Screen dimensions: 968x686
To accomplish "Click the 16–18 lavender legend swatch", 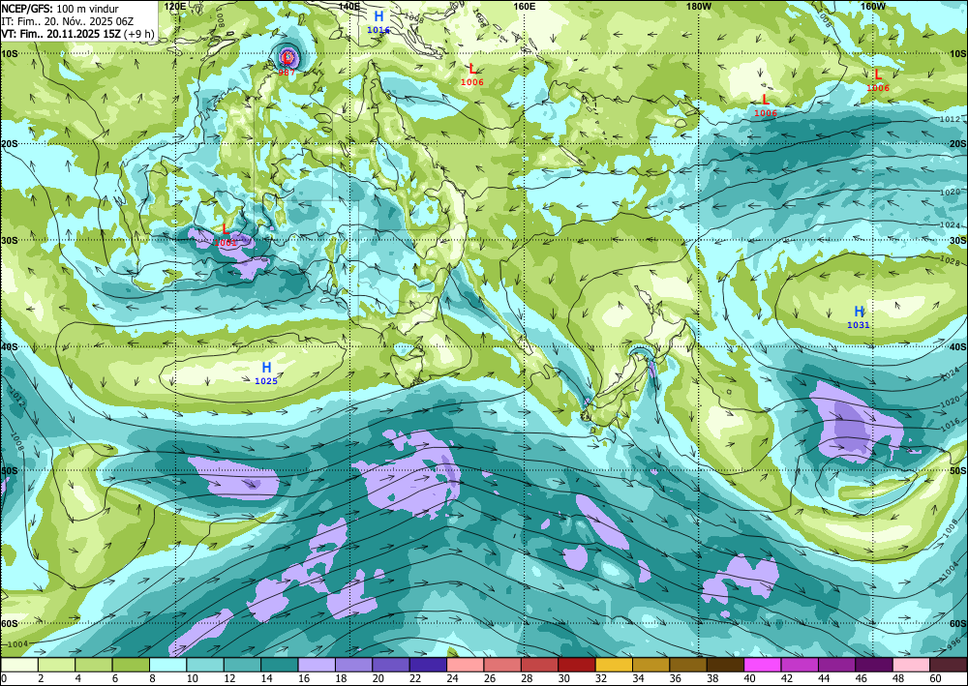I will [317, 665].
